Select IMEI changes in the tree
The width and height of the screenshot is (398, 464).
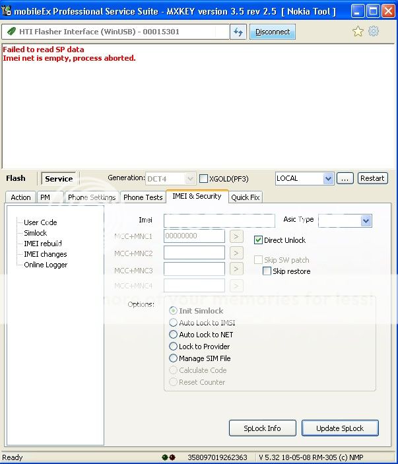(x=46, y=254)
